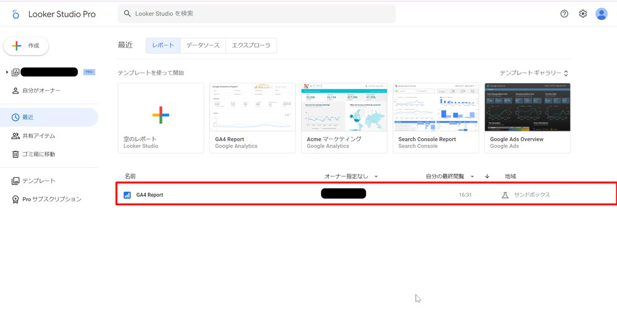Image resolution: width=617 pixels, height=322 pixels.
Task: Click the Looker Studio Pro title
Action: (62, 14)
